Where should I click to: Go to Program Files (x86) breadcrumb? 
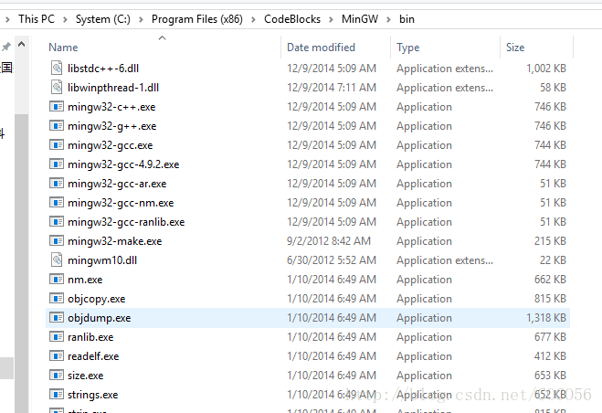coord(197,19)
